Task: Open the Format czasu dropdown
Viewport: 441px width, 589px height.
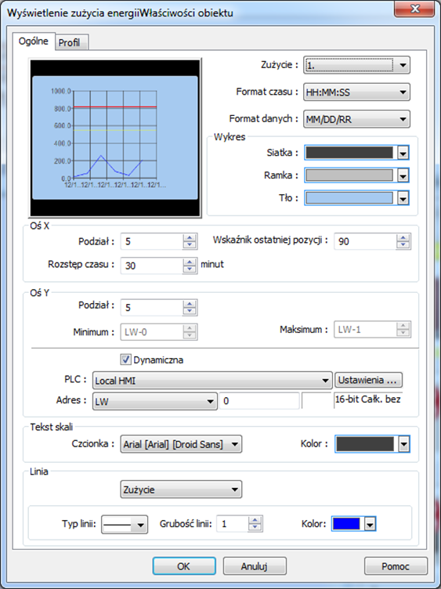Action: click(356, 92)
